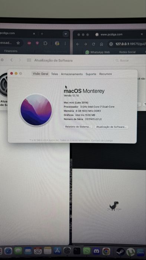Go back in right Chrome window
The width and height of the screenshot is (146, 260).
[78, 44]
